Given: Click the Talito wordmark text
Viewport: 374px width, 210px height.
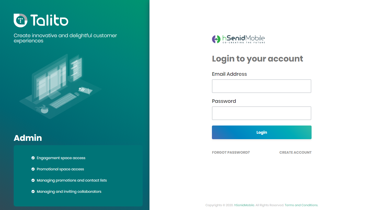Looking at the screenshot, I should 49,21.
